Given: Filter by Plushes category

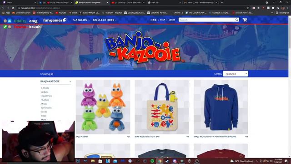Looking at the screenshot, I should point(45,100).
